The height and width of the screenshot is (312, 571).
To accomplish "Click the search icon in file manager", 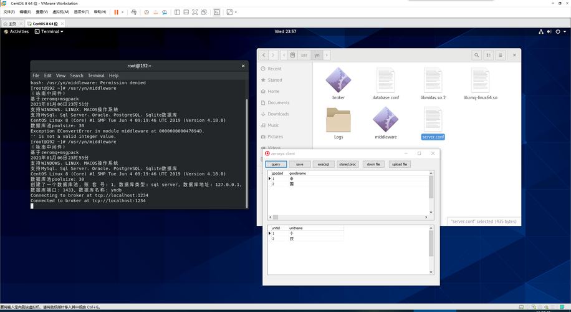I will pos(476,55).
